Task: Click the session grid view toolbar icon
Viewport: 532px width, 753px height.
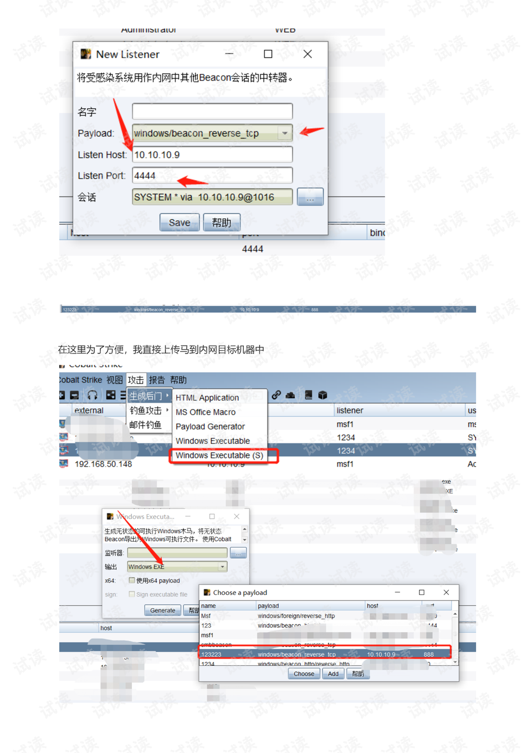Action: (111, 395)
